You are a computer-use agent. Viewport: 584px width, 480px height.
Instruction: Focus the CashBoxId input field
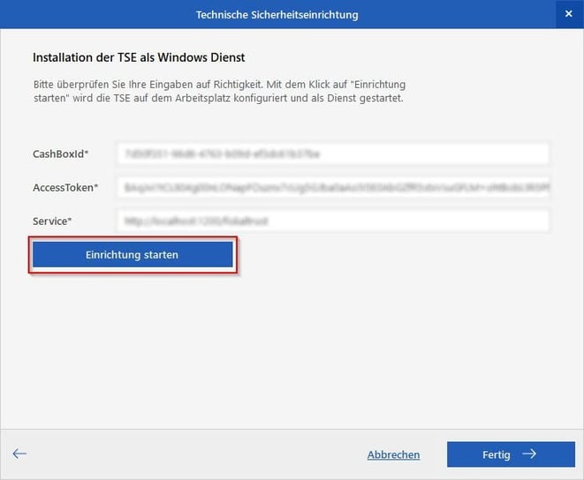pos(332,154)
